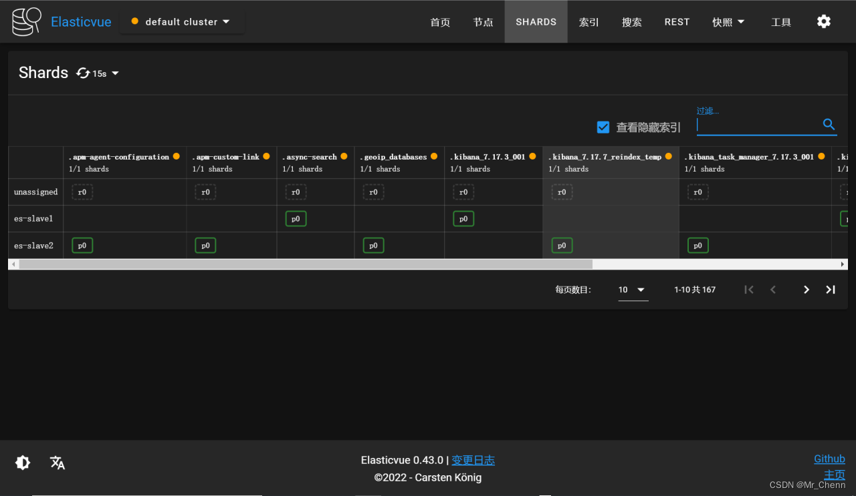Click the yellow status dot of .apm-agent-configuration
Screen dimensions: 856x496
177,156
